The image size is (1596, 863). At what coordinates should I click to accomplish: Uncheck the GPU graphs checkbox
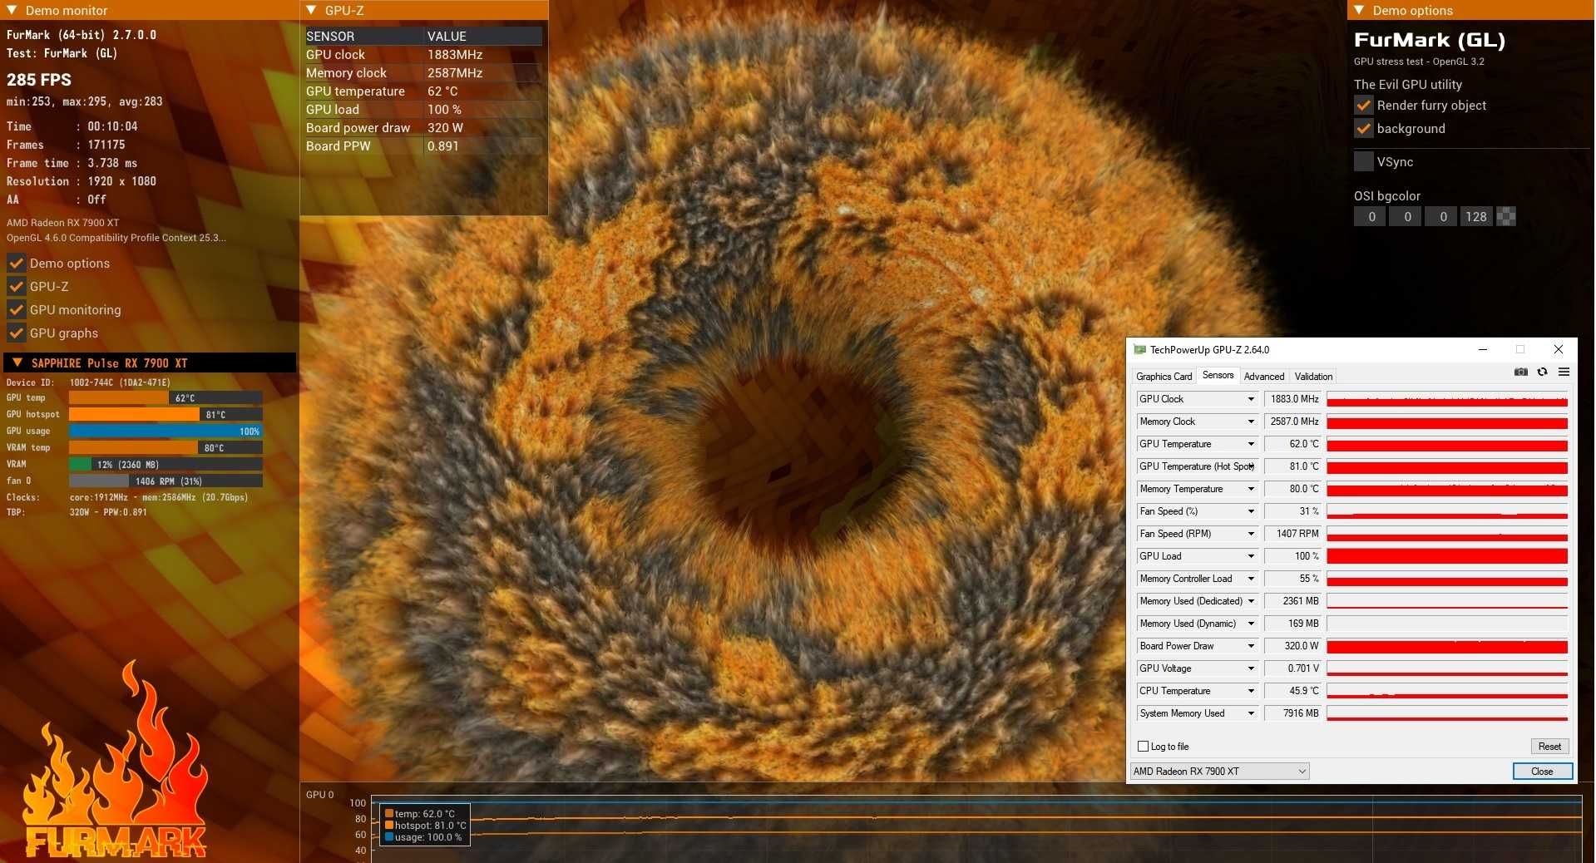pos(16,333)
